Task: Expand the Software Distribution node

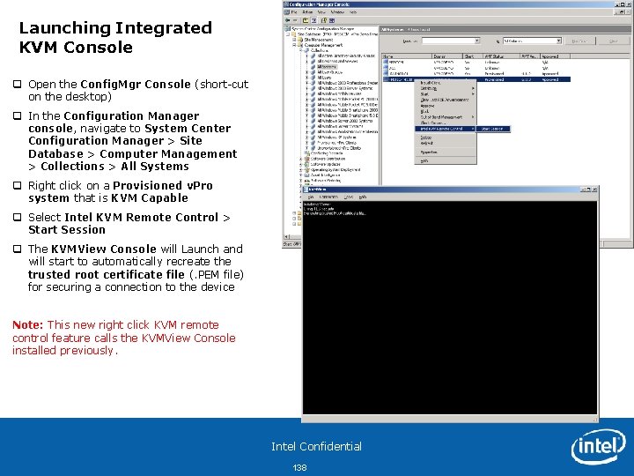Action: (x=301, y=159)
